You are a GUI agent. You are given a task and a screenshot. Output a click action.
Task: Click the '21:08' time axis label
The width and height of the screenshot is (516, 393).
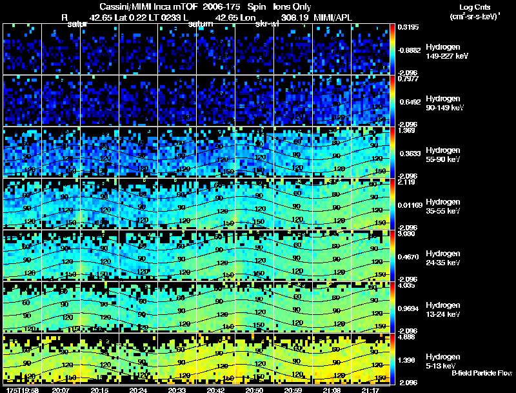(x=332, y=390)
